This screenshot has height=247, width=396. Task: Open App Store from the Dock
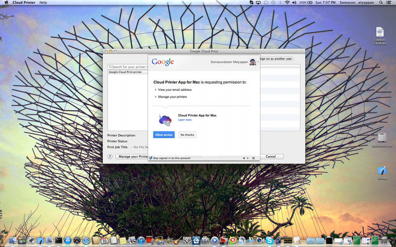tap(68, 241)
